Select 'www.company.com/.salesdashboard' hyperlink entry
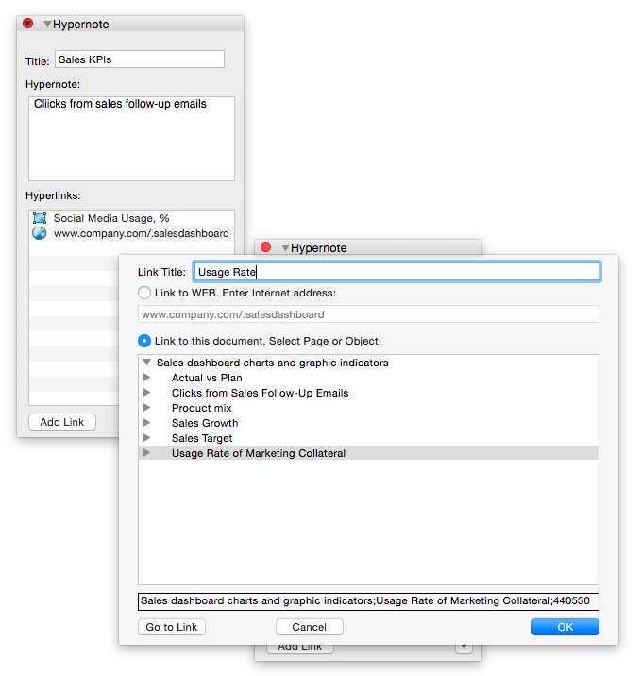The width and height of the screenshot is (641, 676). click(131, 233)
